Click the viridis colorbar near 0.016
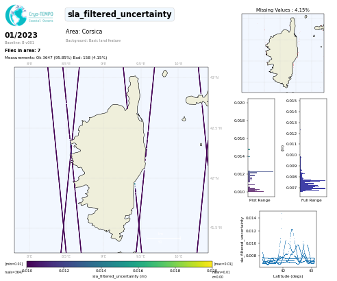The image size is (337, 281). (138, 265)
